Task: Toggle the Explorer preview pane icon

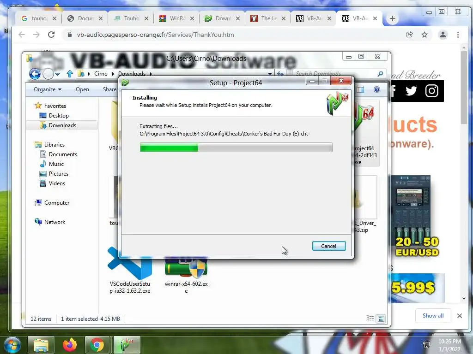Action: pos(360,89)
